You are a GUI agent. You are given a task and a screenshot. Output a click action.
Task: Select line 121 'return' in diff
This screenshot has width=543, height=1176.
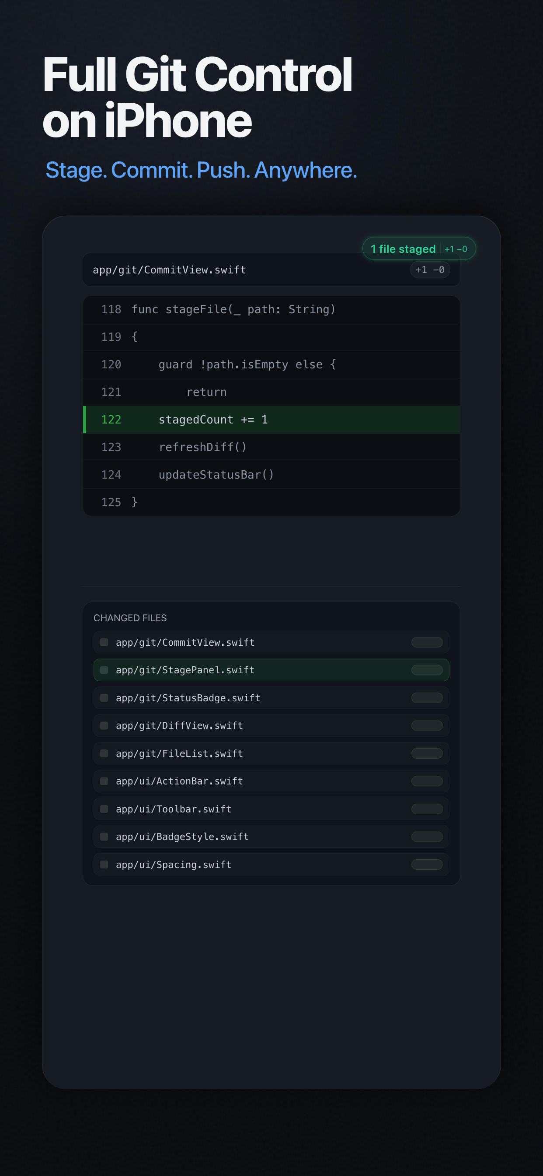pyautogui.click(x=271, y=392)
